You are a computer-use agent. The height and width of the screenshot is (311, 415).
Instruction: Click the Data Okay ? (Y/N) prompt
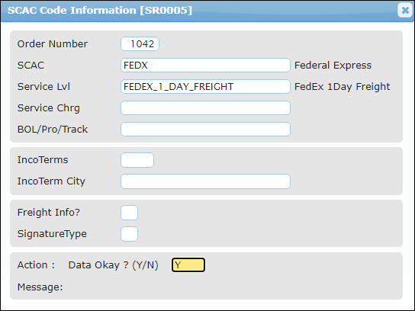tap(113, 265)
